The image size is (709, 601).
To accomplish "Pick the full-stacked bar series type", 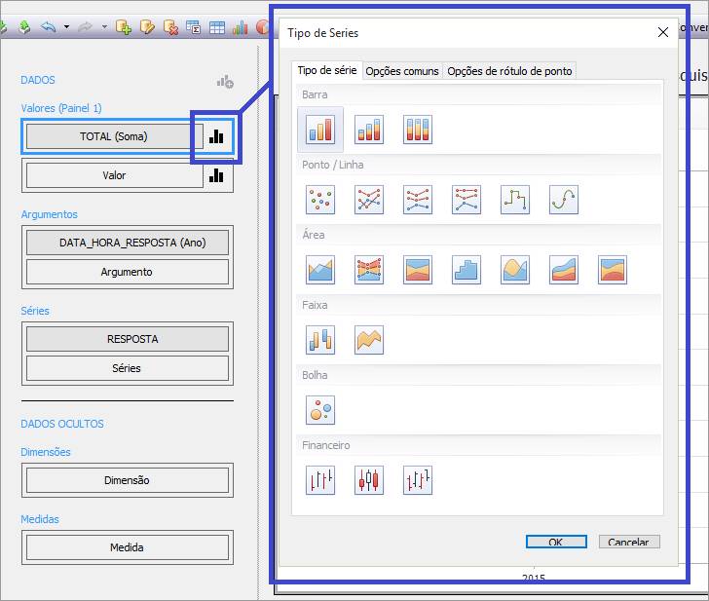I will tap(418, 129).
